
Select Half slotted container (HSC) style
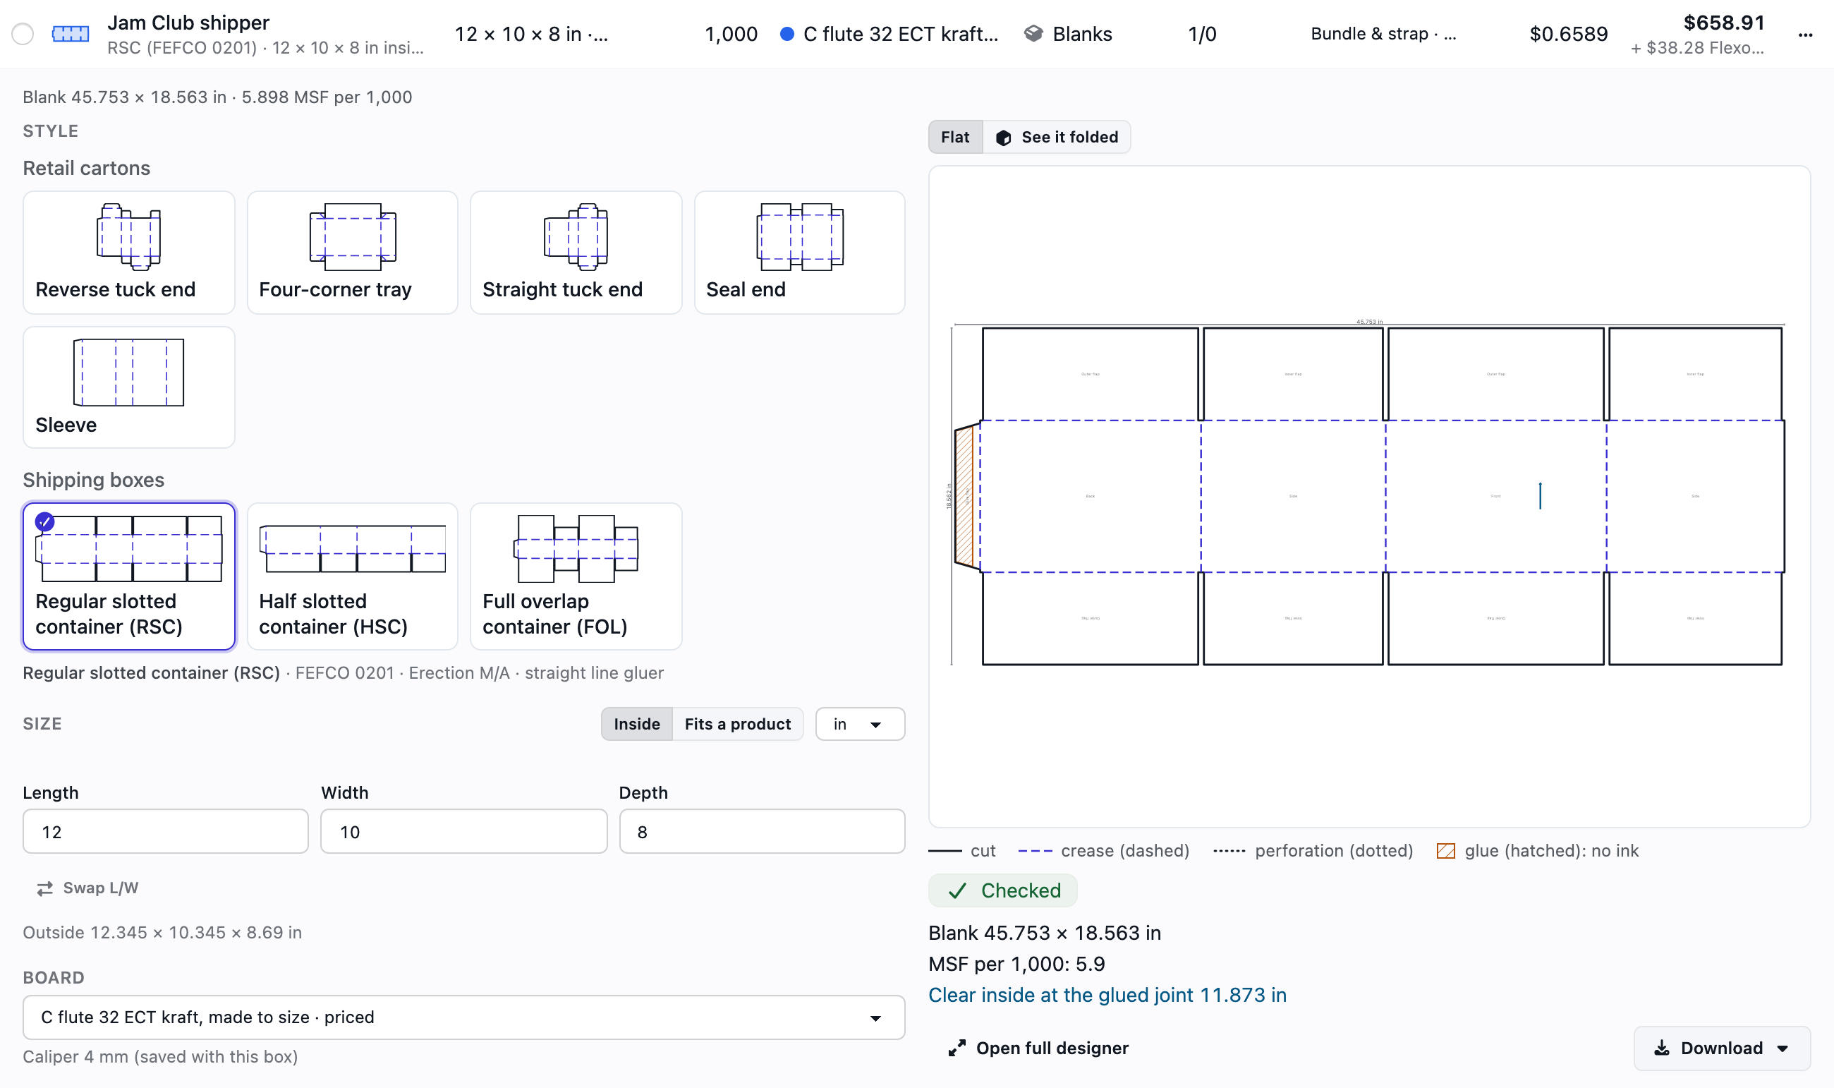point(353,576)
